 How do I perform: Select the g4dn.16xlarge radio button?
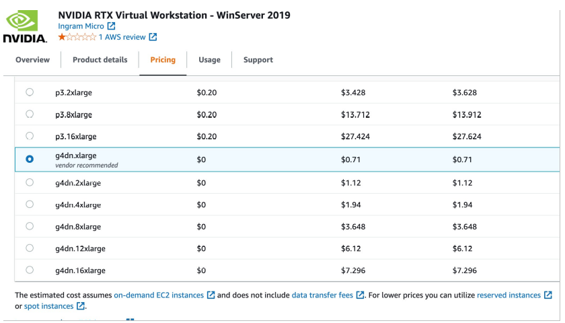(30, 270)
